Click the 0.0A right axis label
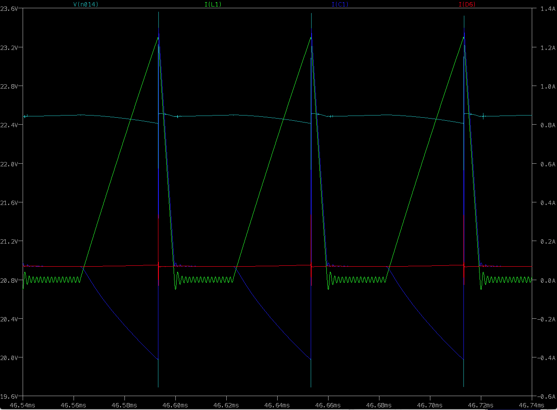The height and width of the screenshot is (410, 557). point(547,281)
